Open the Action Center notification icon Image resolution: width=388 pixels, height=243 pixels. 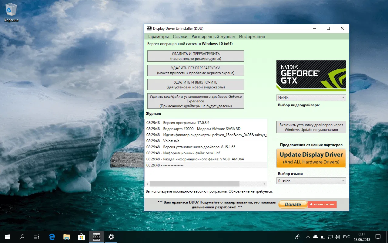[378, 237]
